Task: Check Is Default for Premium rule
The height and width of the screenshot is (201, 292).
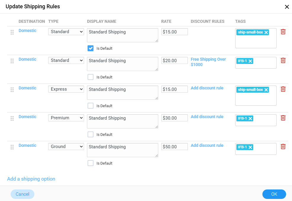Action: click(x=91, y=134)
